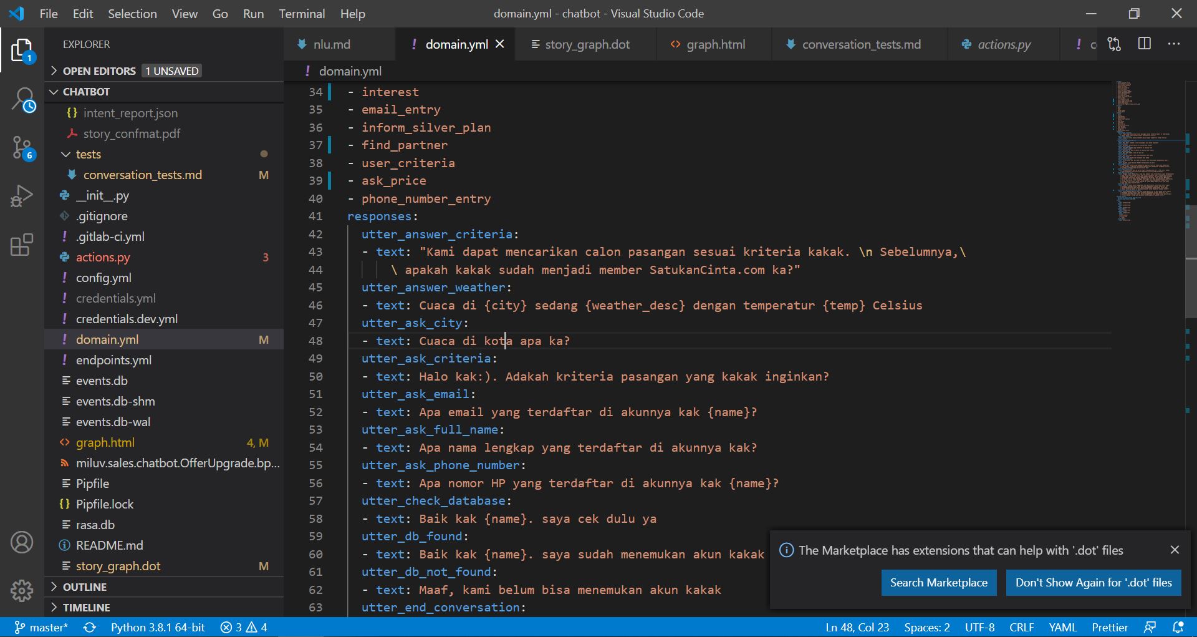
Task: Click Don't Show Again for '.dot' files
Action: pos(1093,582)
